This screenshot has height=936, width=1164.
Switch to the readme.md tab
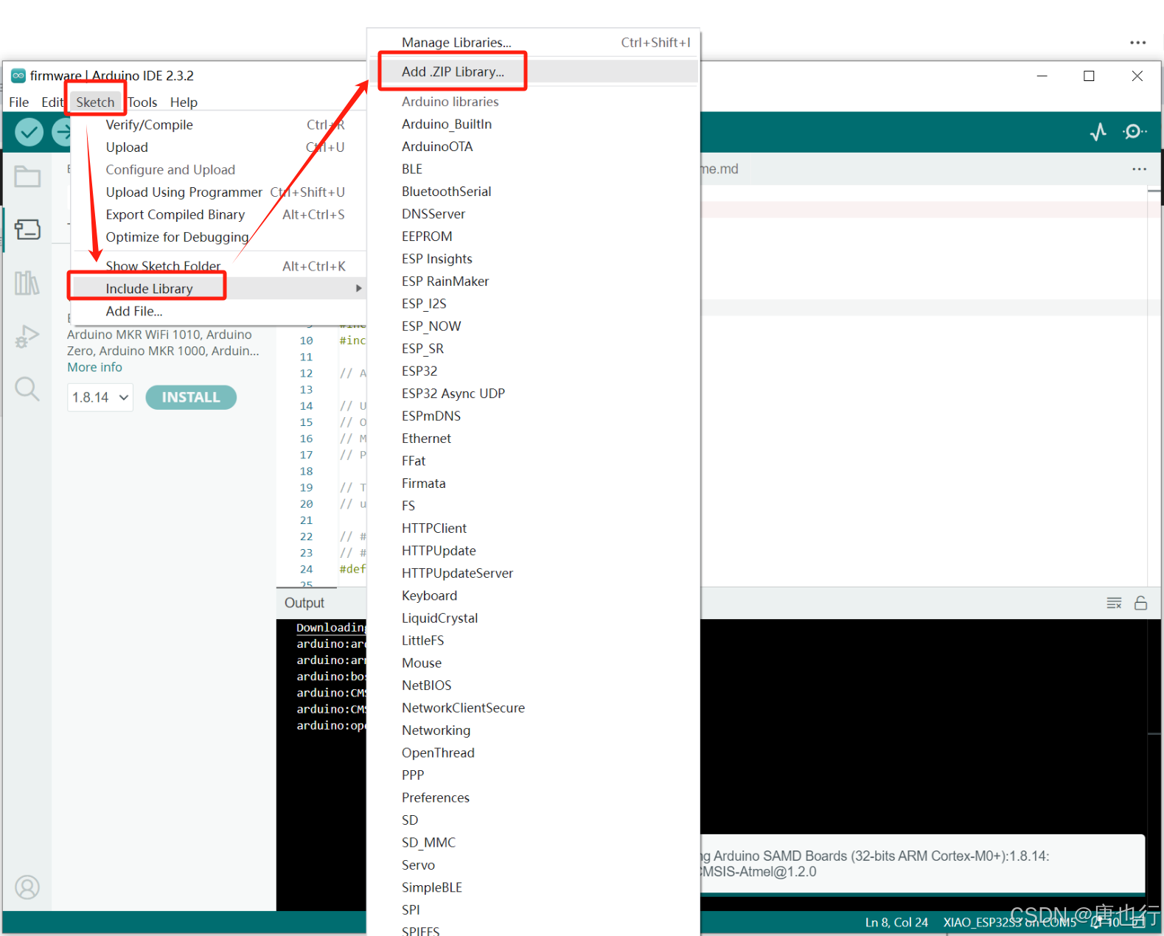[719, 169]
